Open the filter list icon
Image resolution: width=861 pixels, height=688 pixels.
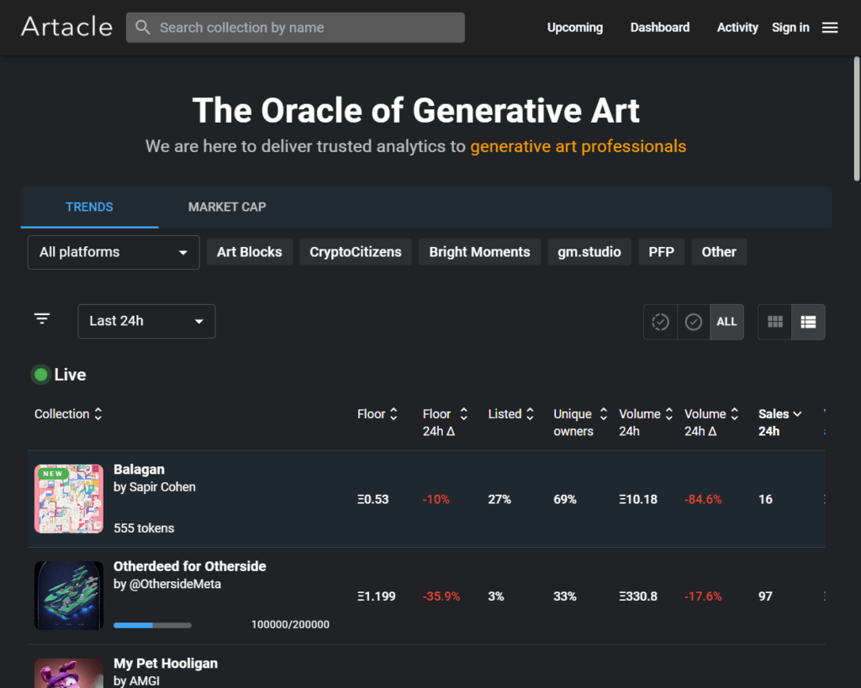[42, 318]
